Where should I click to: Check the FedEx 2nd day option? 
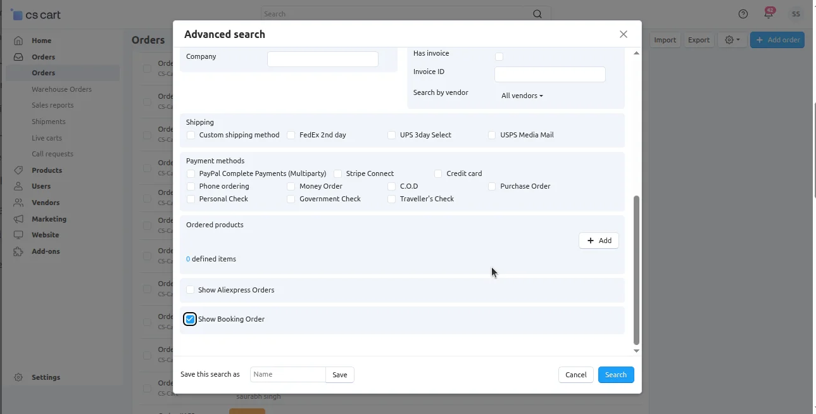tap(291, 135)
